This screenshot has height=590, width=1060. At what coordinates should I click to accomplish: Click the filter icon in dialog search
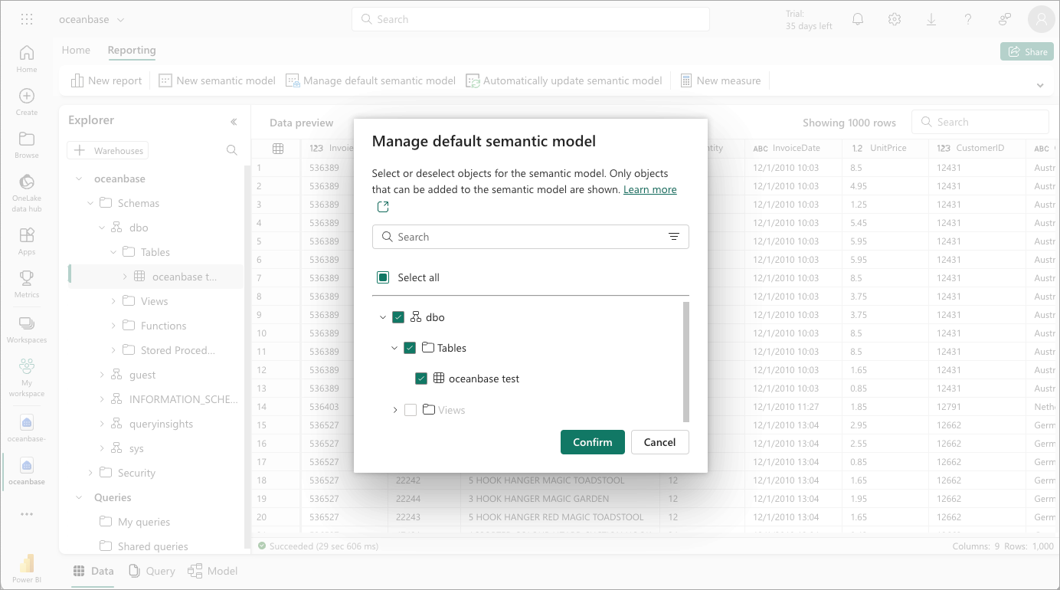tap(674, 237)
